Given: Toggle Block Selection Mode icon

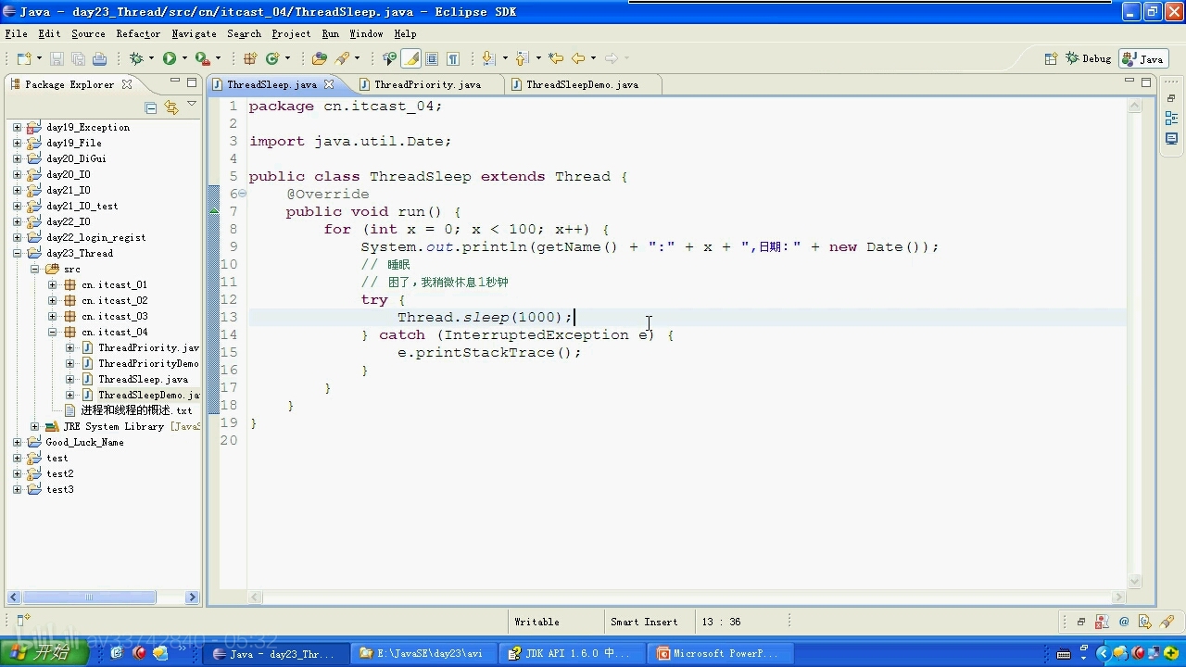Looking at the screenshot, I should point(433,58).
